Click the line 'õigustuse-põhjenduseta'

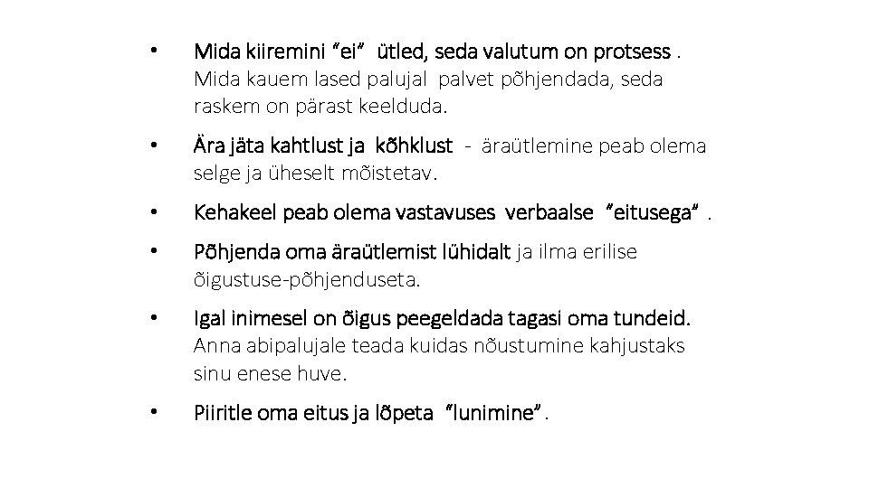[307, 279]
